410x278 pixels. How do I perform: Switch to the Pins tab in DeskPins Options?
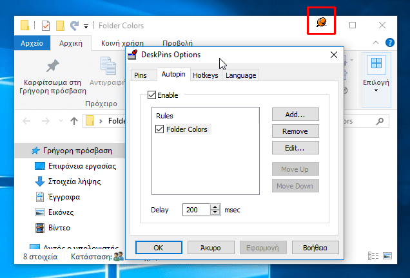tap(141, 75)
